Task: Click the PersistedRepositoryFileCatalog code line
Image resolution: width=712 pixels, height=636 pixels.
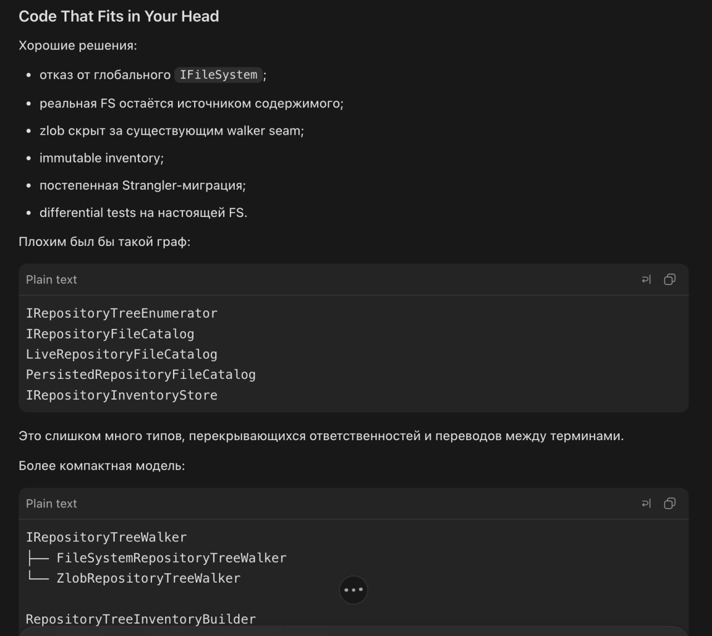Action: click(x=141, y=374)
